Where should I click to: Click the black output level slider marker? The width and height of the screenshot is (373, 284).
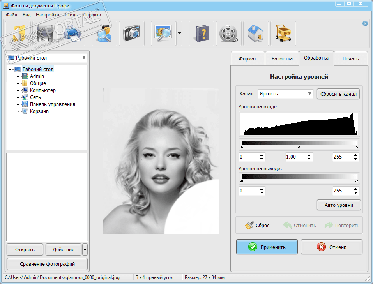click(x=242, y=180)
